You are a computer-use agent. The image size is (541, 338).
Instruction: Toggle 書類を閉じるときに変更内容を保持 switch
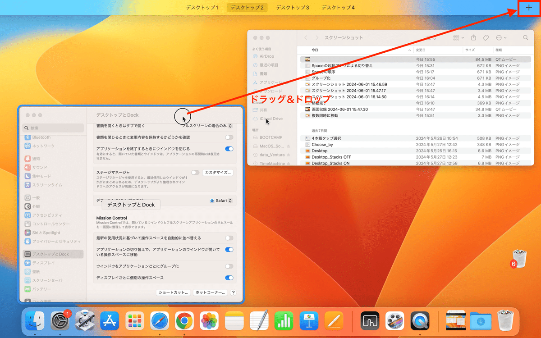(229, 137)
